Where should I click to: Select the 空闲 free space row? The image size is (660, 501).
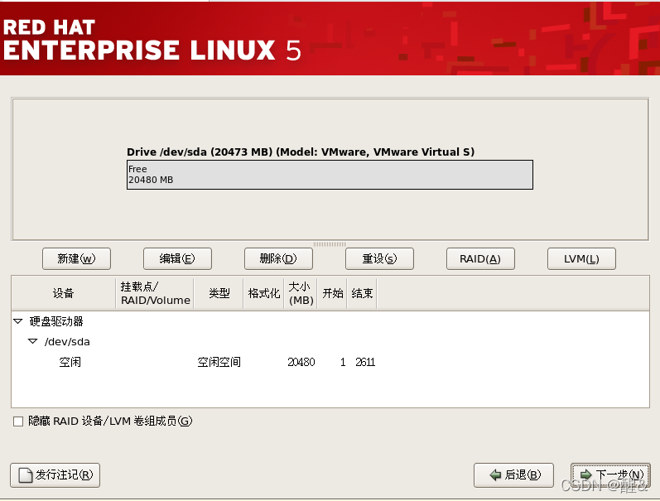(330, 362)
